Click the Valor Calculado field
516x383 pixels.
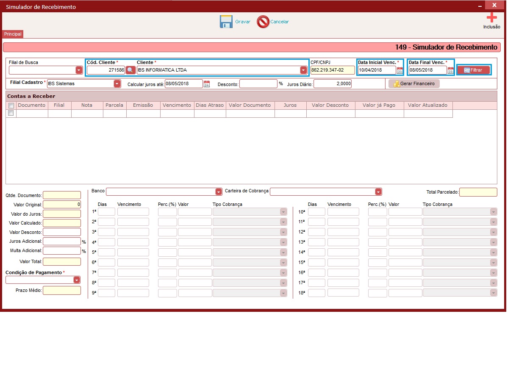(62, 223)
